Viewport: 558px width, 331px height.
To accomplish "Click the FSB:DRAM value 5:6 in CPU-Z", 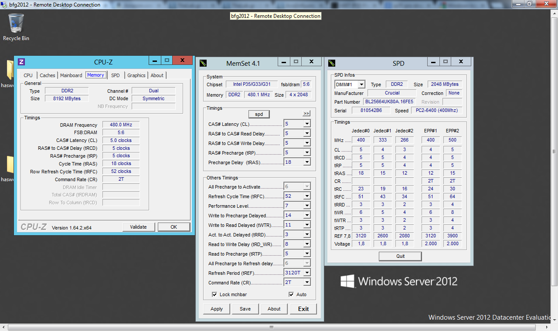I will (x=121, y=132).
